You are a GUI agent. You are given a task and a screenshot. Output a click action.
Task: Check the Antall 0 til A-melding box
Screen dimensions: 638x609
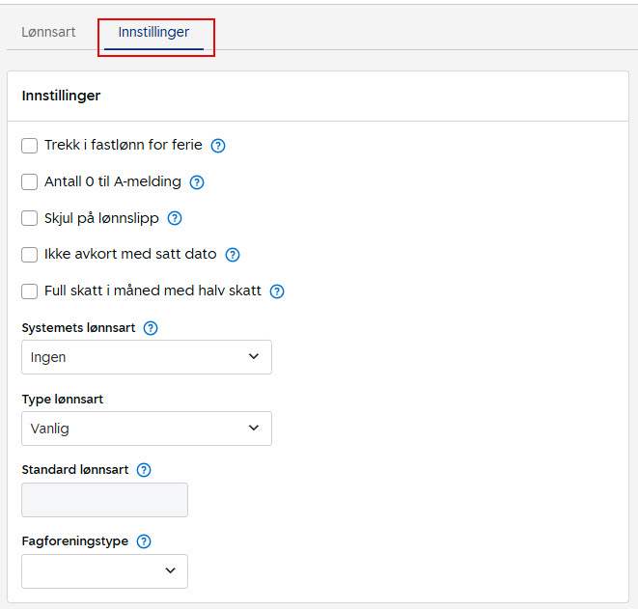30,182
